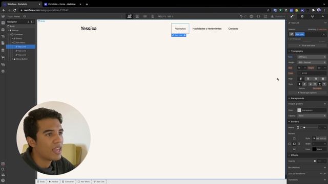Open the Add Elements panel
This screenshot has height=184, width=328.
pos(3,23)
